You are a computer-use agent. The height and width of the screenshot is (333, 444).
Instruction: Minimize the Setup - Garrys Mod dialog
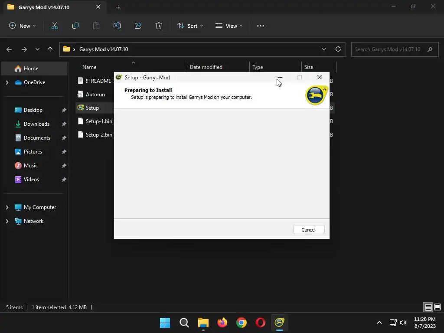(x=280, y=77)
